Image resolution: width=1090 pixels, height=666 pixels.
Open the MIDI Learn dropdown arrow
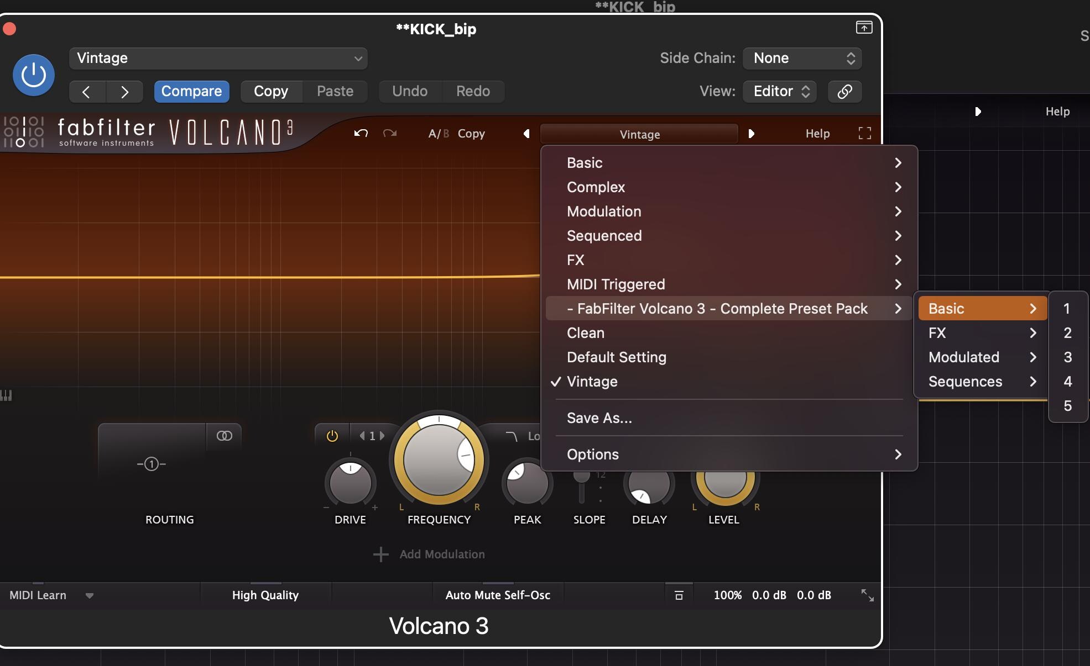pos(89,595)
